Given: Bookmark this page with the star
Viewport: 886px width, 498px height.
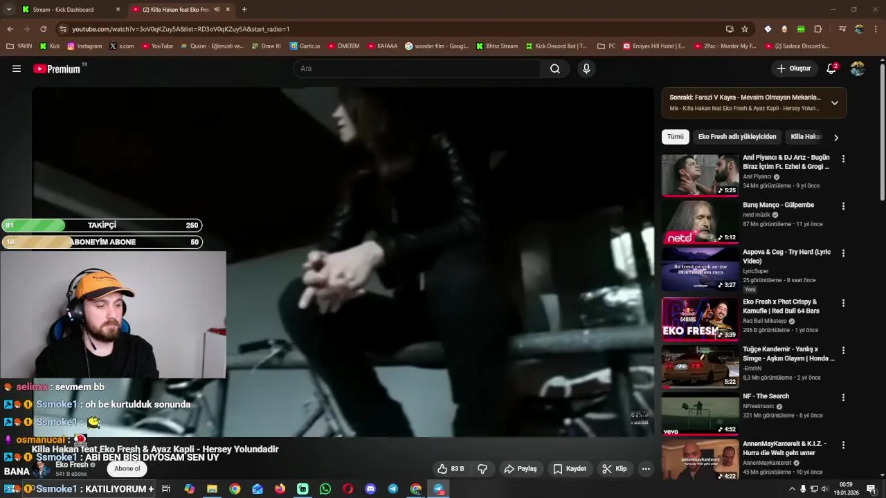Looking at the screenshot, I should (x=745, y=29).
